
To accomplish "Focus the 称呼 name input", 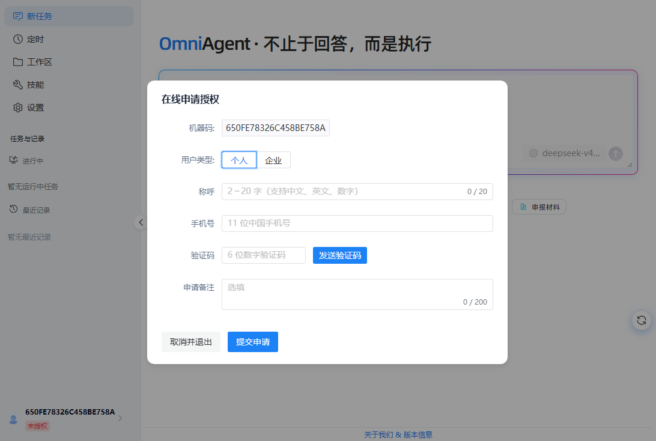I will [x=357, y=192].
